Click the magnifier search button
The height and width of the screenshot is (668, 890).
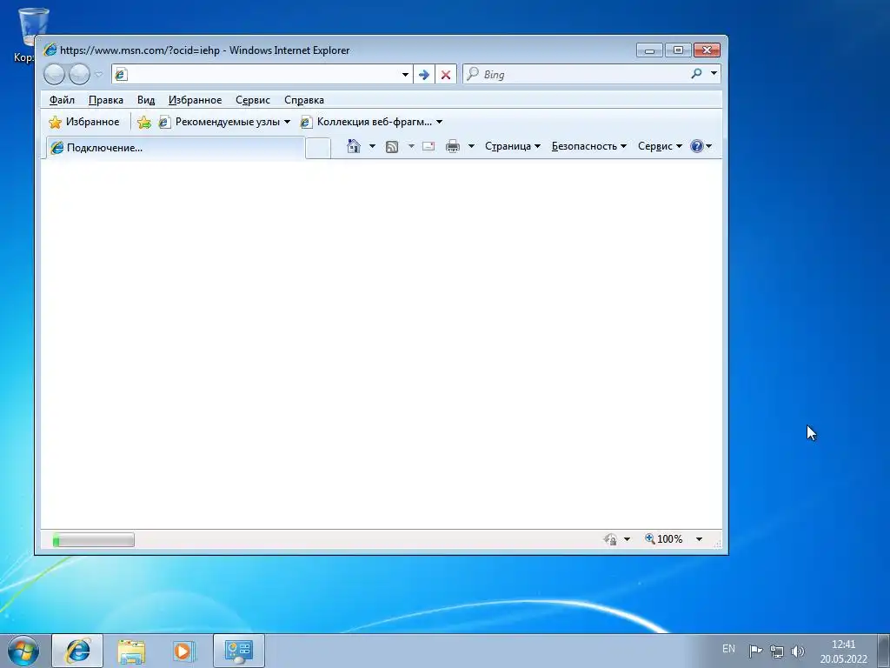(x=696, y=73)
